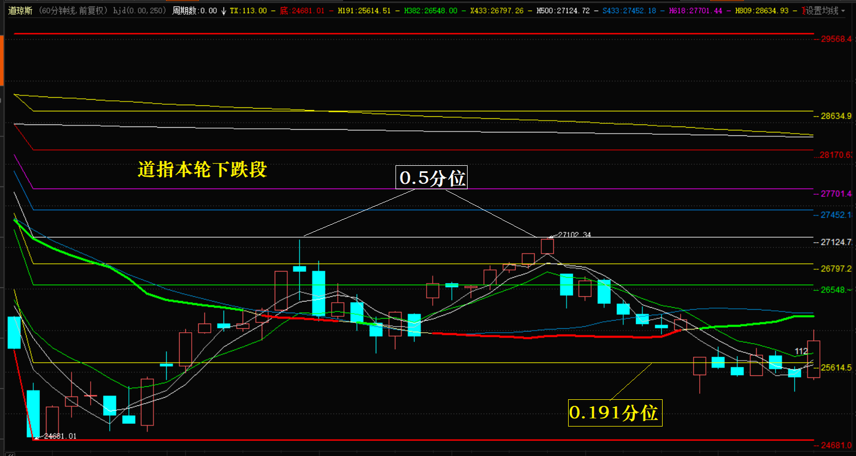Click the H382:26548.00 indicator value

pos(430,10)
